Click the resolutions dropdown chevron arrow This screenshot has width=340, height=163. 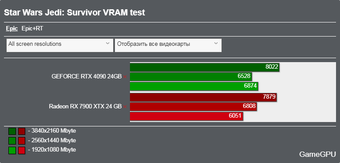coord(107,44)
